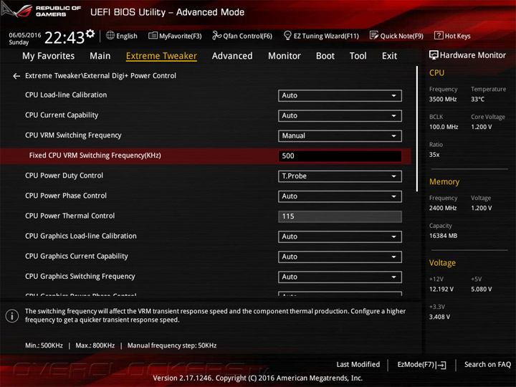
Task: Click the Extreme Tweaker breadcrumb path text
Action: pyautogui.click(x=101, y=76)
